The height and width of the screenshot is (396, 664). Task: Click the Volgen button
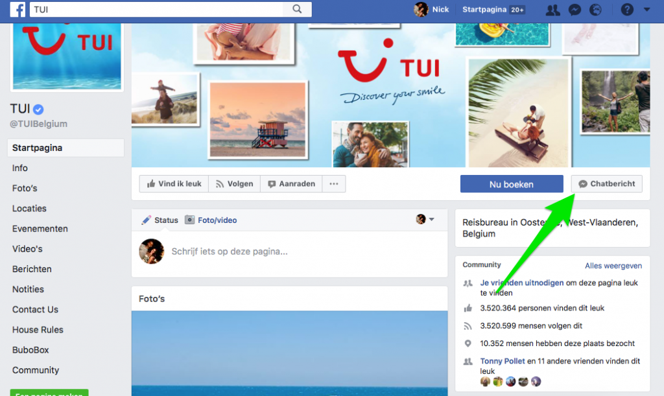coord(234,184)
